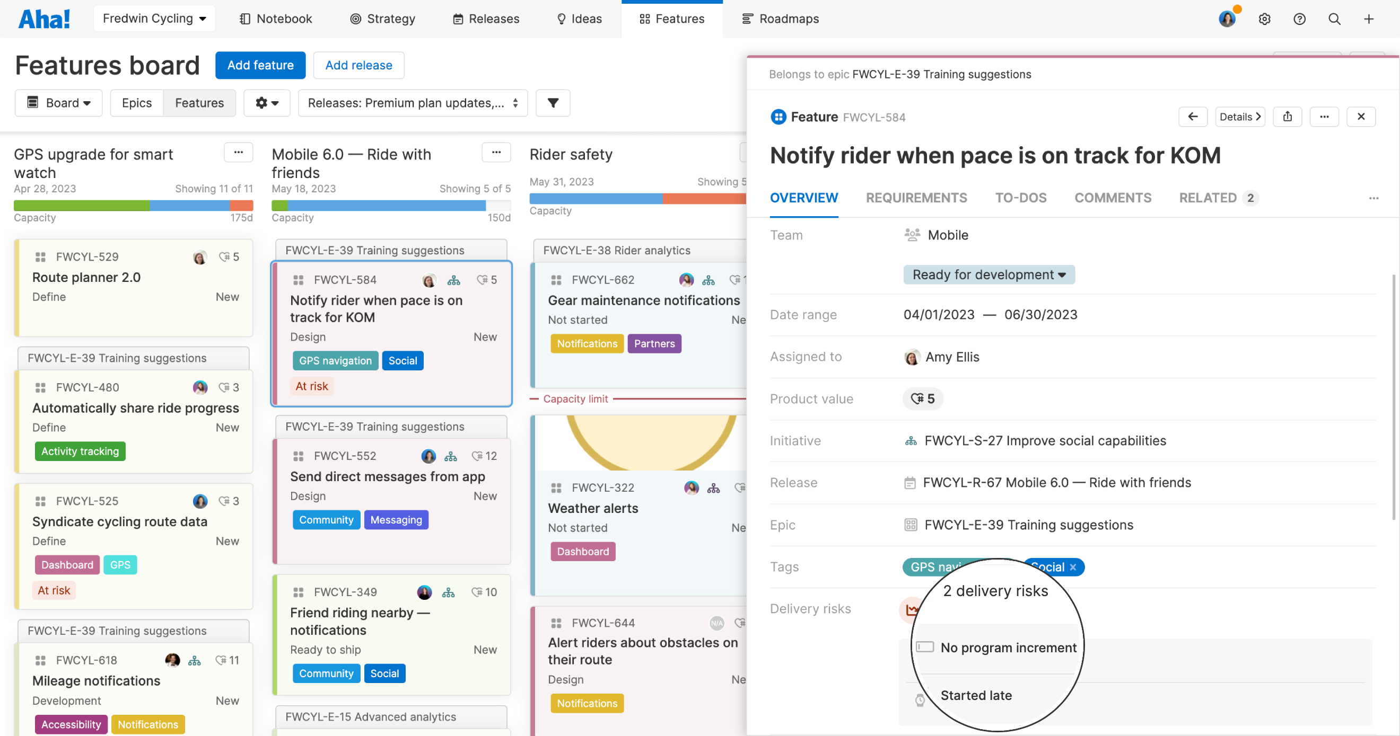Open the ellipsis menu on the GPS upgrade column
The width and height of the screenshot is (1400, 736).
(x=238, y=152)
